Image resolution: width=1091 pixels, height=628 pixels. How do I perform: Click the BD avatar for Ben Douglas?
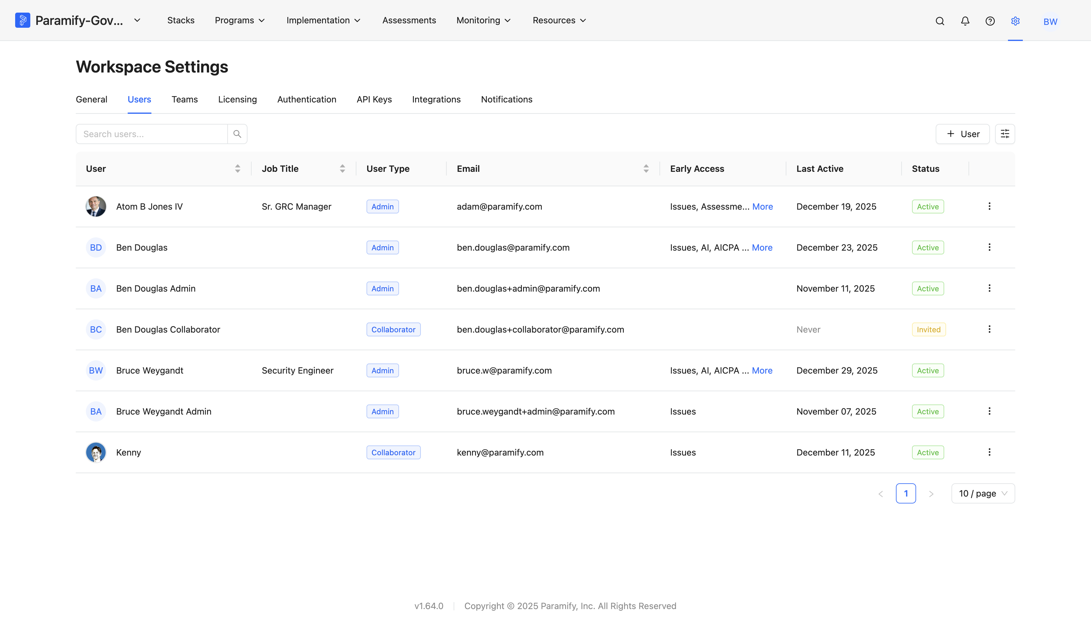(x=96, y=247)
